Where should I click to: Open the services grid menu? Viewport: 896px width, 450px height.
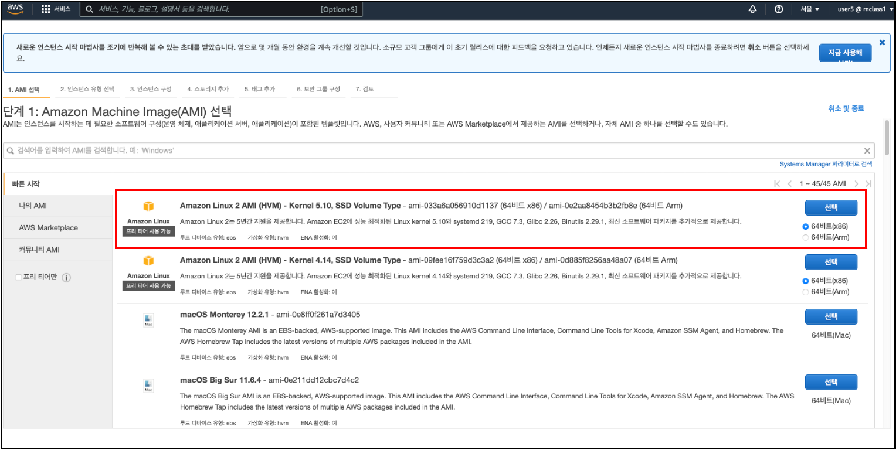46,9
